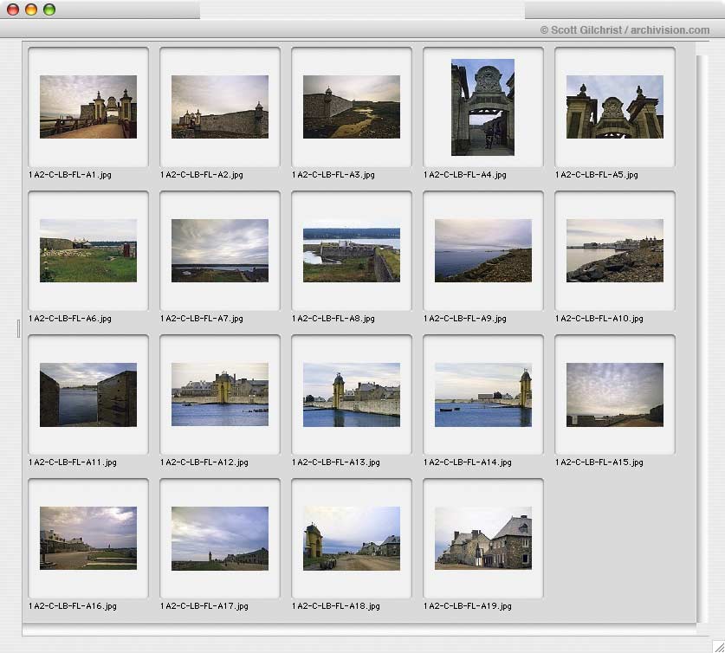This screenshot has width=725, height=653.
Task: Zoom window using green button
Action: point(49,10)
